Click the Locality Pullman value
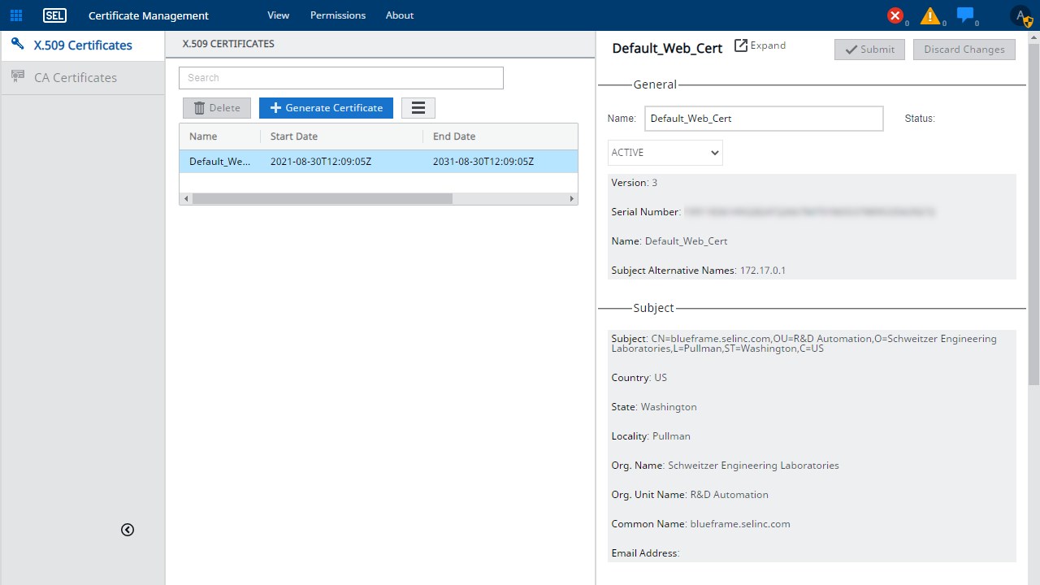Image resolution: width=1040 pixels, height=585 pixels. [671, 436]
